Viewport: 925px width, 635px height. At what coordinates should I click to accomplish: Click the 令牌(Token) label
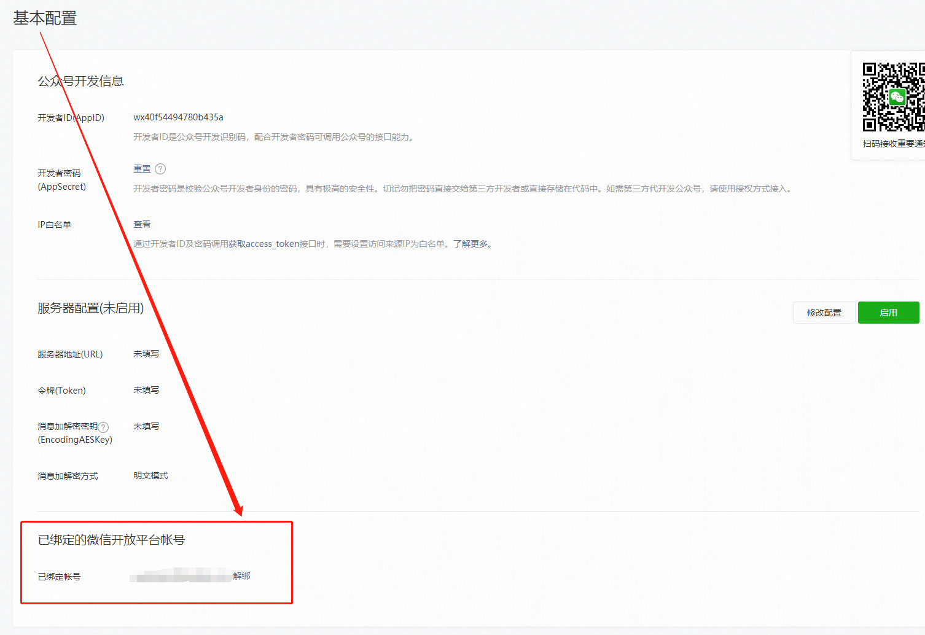[61, 391]
